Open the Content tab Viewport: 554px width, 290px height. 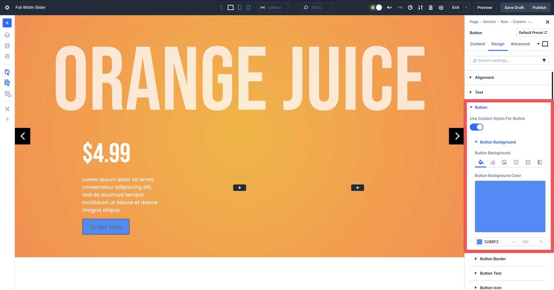[477, 44]
